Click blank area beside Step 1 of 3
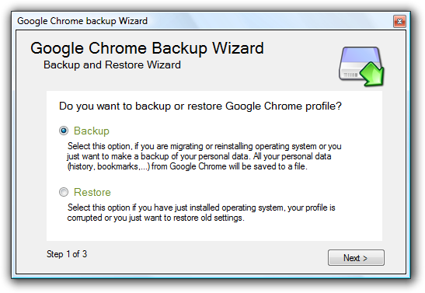This screenshot has height=293, width=425. 206,256
